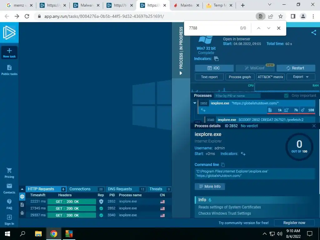Click More Info button

[210, 187]
